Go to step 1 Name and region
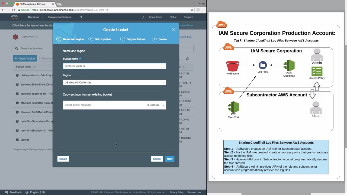The height and width of the screenshot is (195, 347). pos(70,39)
